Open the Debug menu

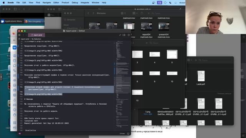click(x=75, y=3)
